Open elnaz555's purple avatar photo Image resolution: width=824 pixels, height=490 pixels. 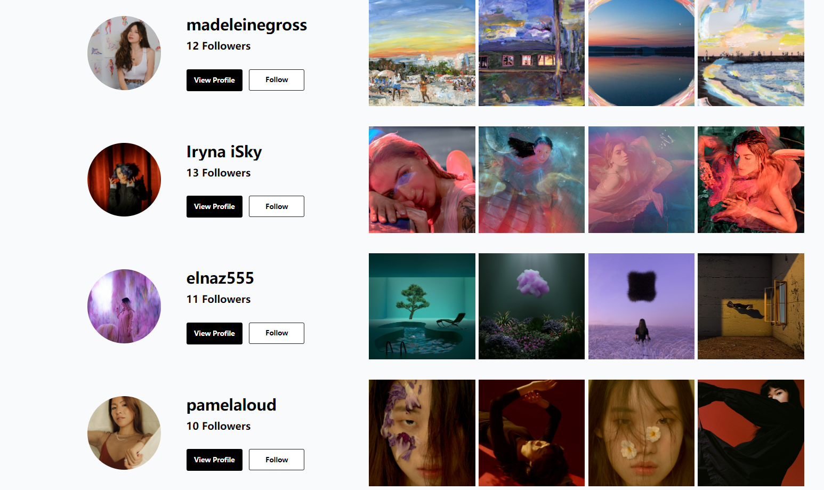coord(124,306)
